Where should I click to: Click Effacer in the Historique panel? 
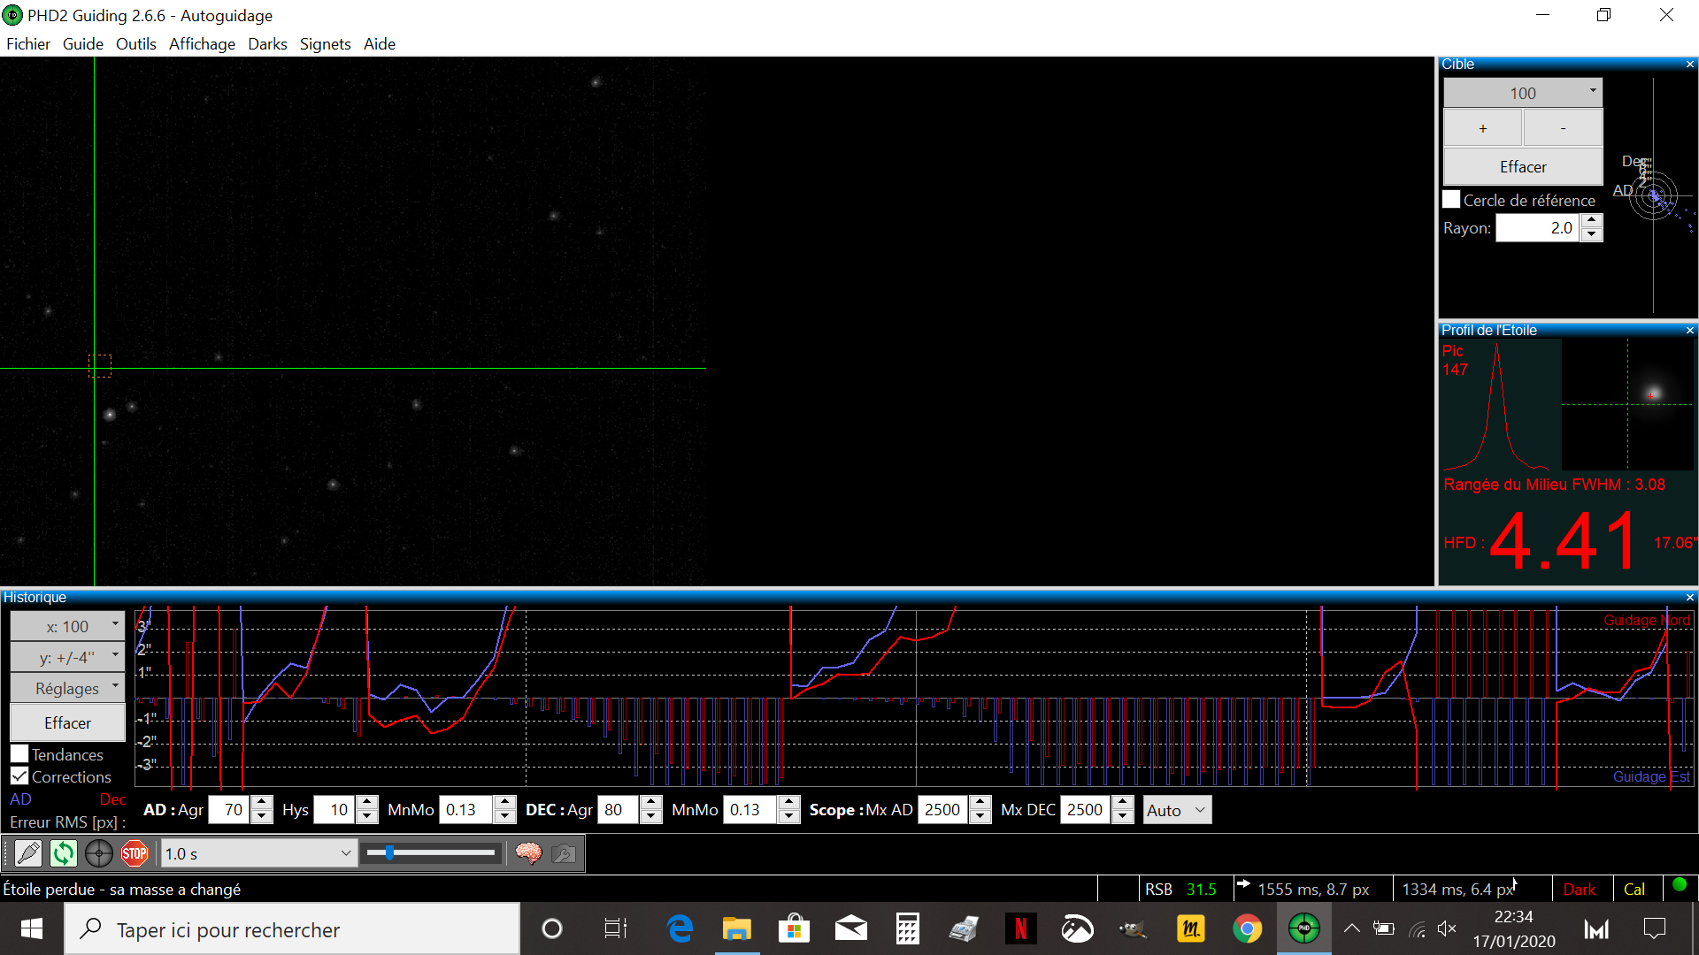(x=67, y=722)
